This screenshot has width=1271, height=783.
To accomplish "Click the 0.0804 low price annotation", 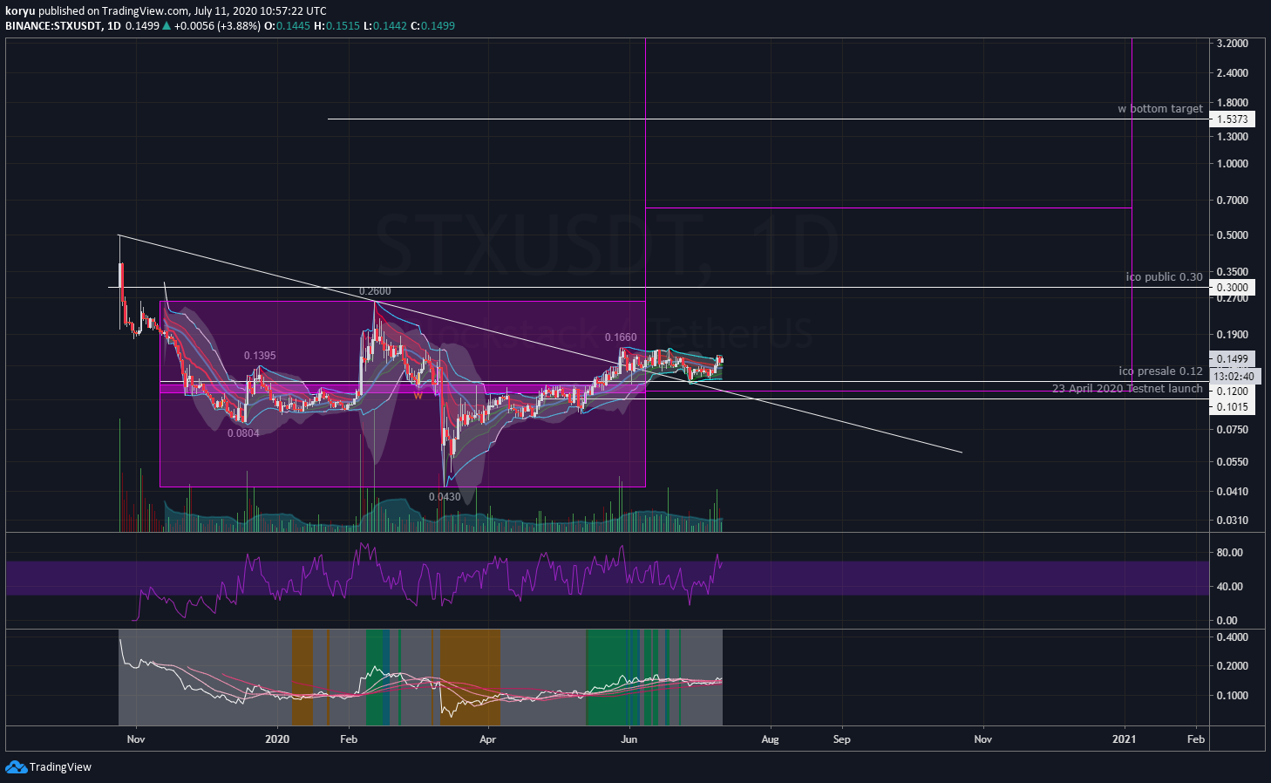I will 243,433.
